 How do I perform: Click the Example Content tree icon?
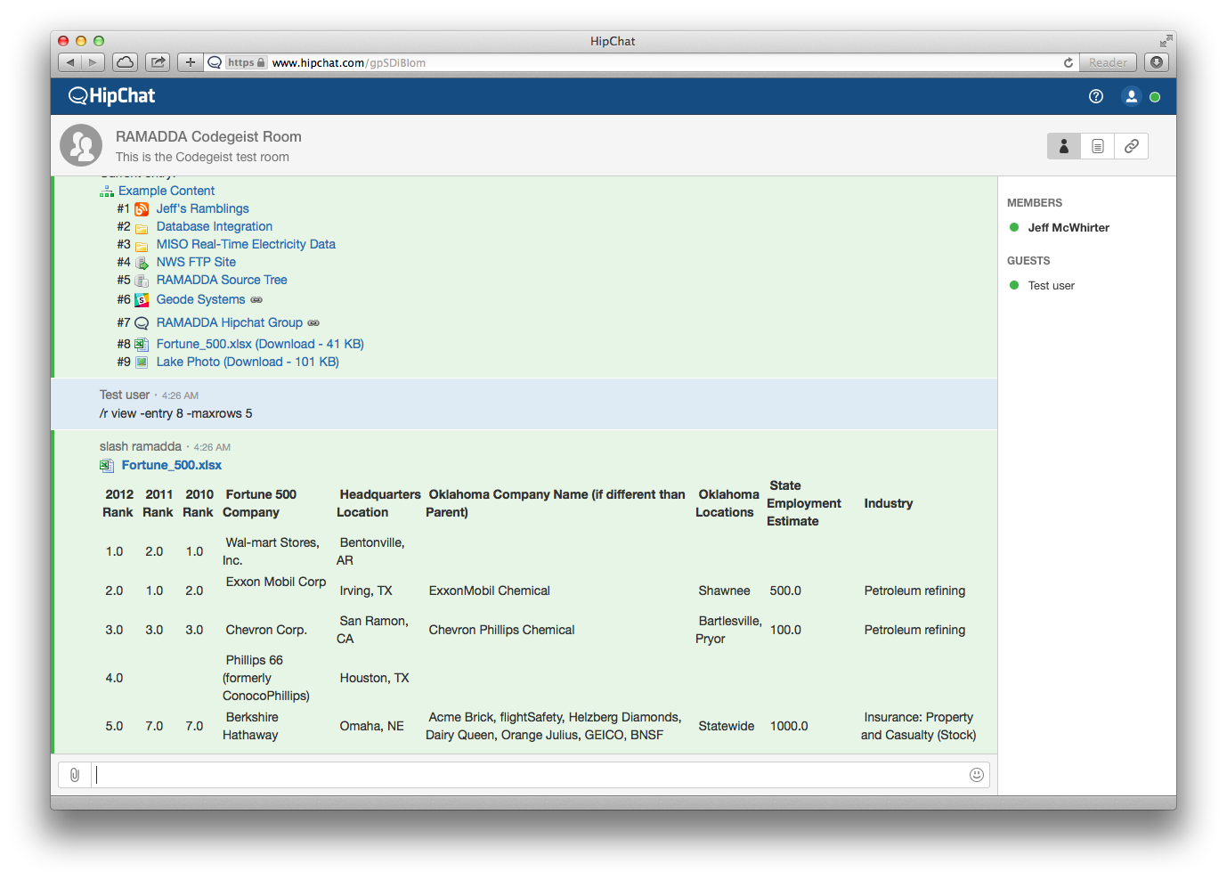tap(107, 191)
